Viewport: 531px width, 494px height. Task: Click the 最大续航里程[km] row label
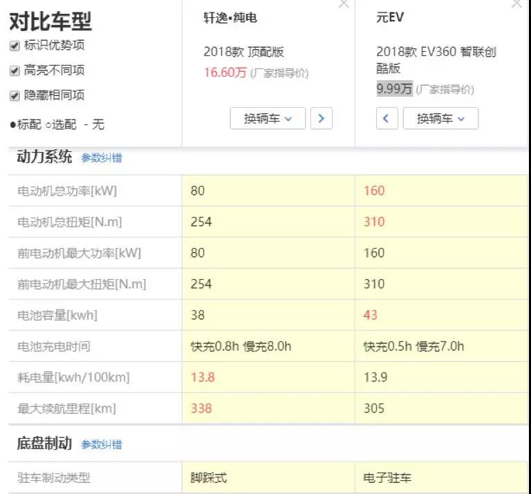click(x=66, y=408)
